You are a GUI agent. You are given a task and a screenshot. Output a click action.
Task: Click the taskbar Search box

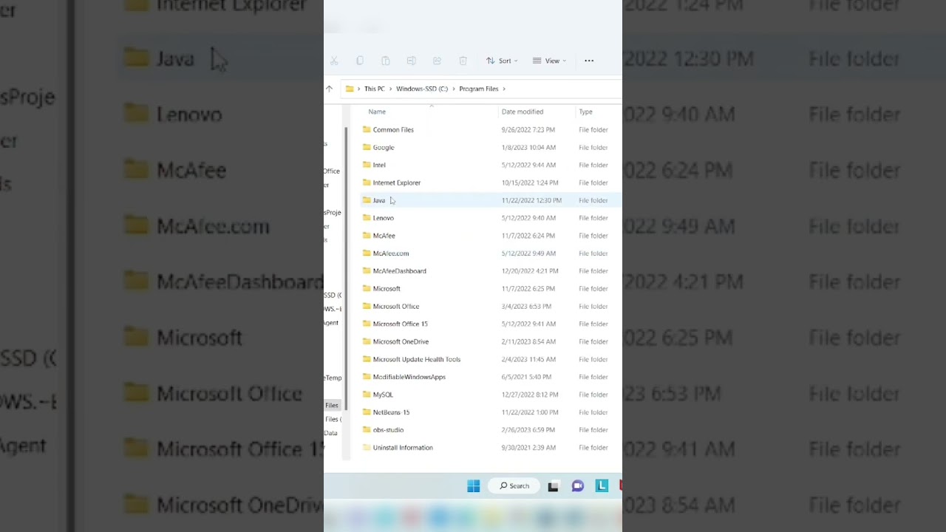514,485
